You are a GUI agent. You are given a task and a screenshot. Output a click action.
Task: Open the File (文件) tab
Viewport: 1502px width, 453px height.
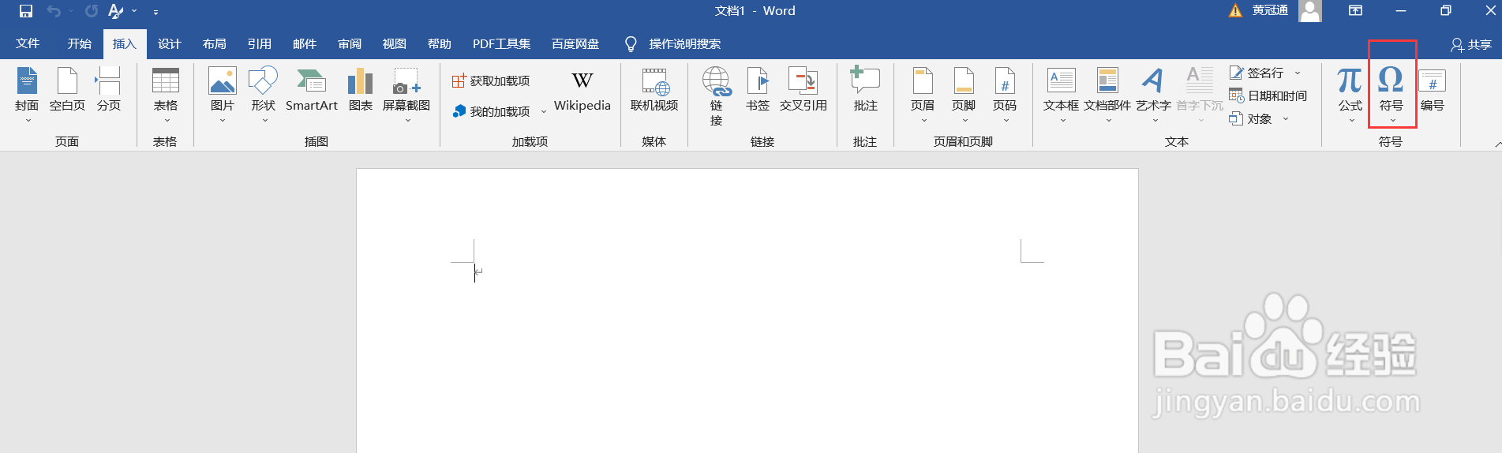coord(28,44)
